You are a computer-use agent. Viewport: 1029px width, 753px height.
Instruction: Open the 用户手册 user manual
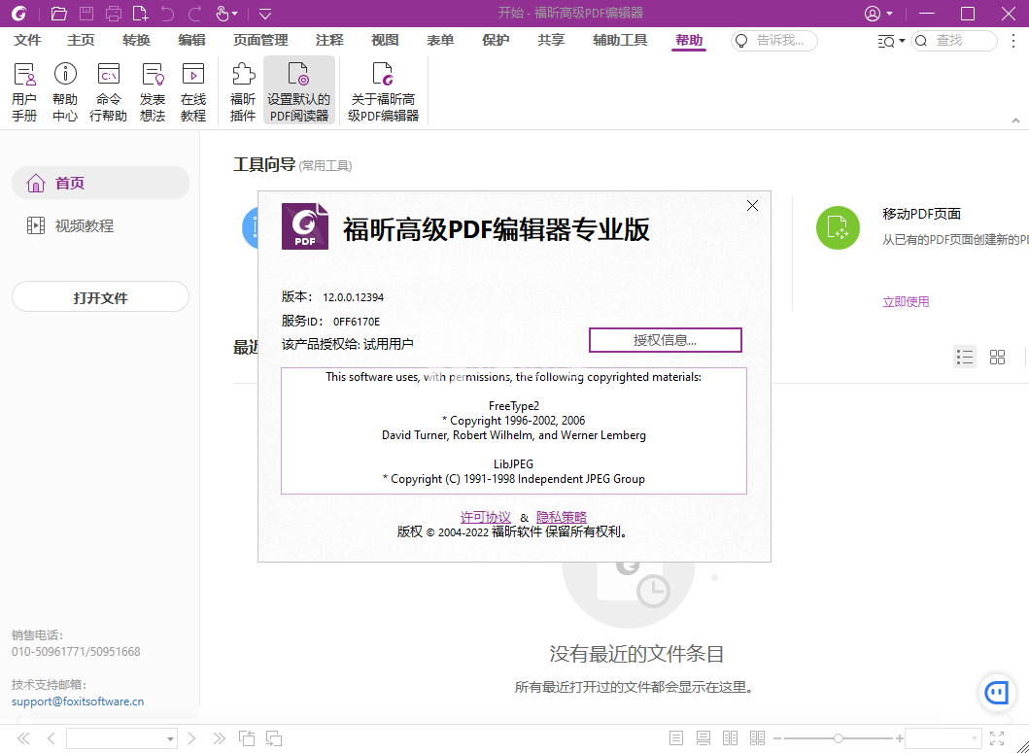(24, 91)
